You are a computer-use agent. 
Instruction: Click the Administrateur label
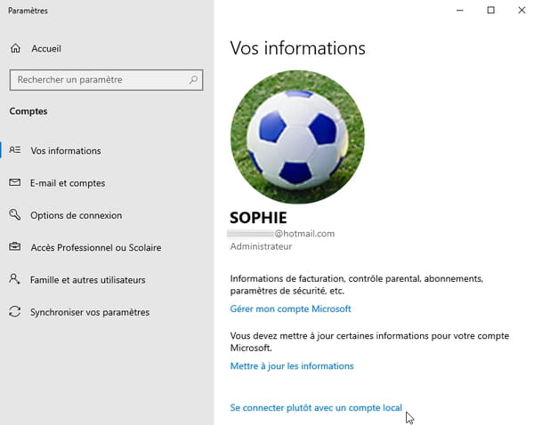[261, 246]
